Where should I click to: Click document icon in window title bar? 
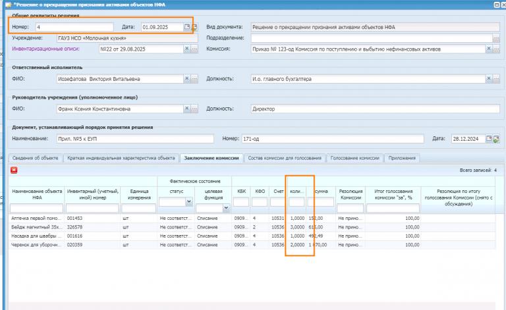coord(9,5)
